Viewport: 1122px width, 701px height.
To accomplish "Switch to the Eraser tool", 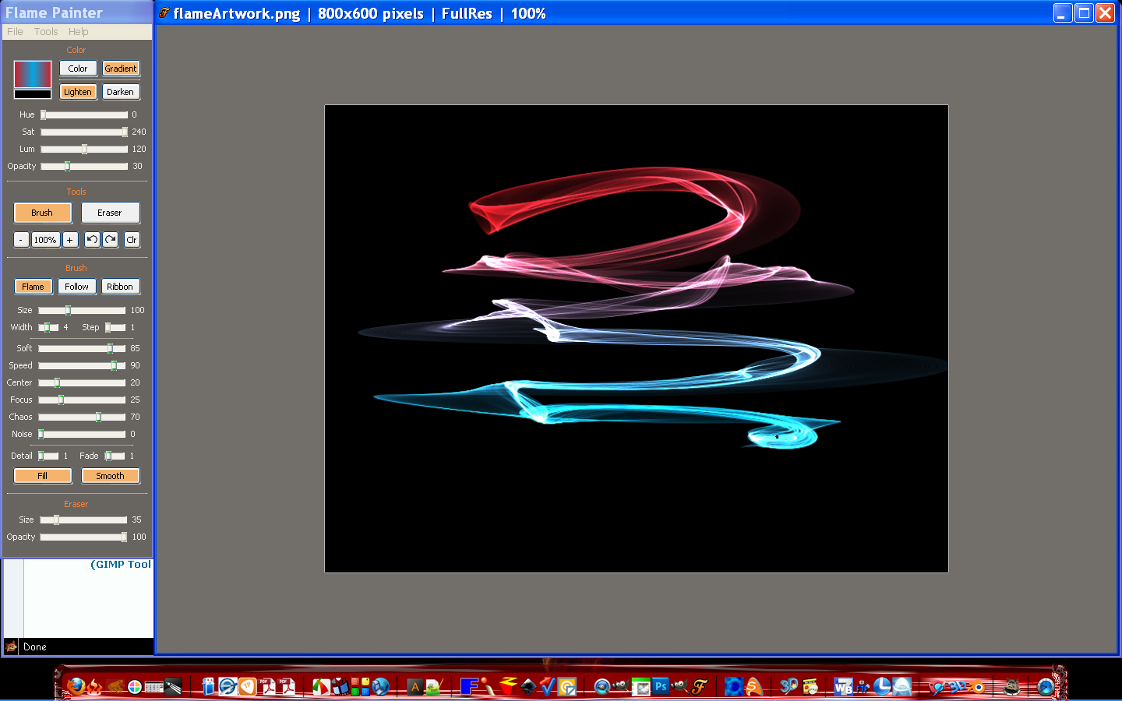I will [110, 212].
